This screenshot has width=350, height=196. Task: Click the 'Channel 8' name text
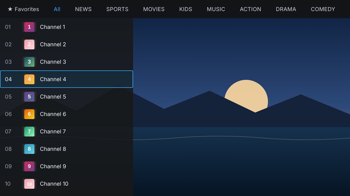[x=53, y=149]
